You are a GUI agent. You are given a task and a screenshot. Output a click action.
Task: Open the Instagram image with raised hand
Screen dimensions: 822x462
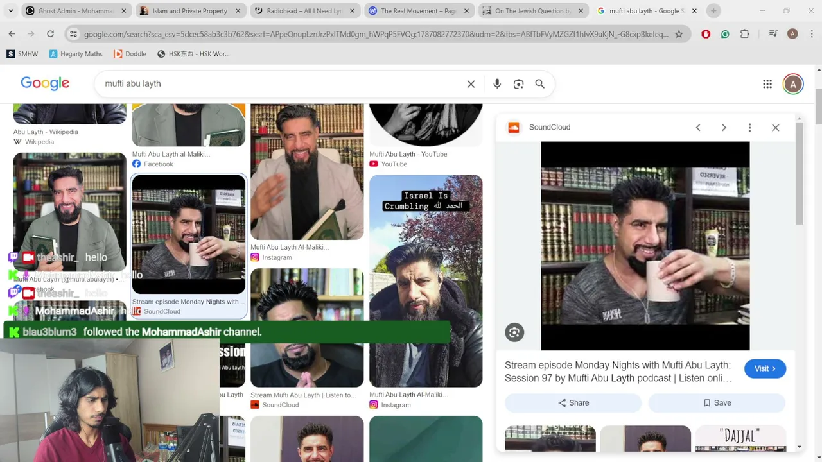pyautogui.click(x=307, y=172)
